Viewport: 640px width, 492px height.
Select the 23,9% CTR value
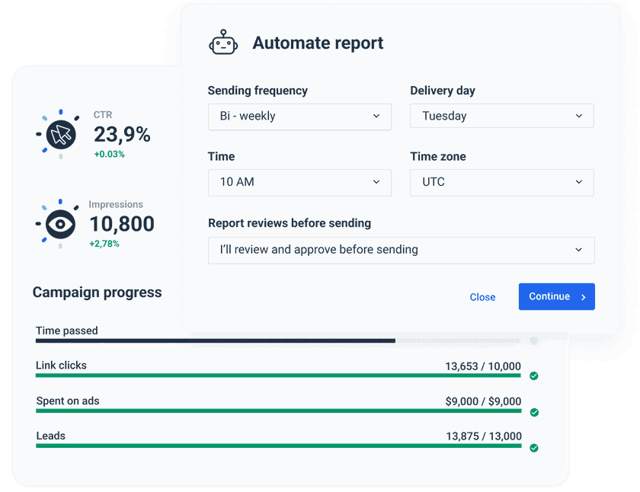(x=123, y=133)
